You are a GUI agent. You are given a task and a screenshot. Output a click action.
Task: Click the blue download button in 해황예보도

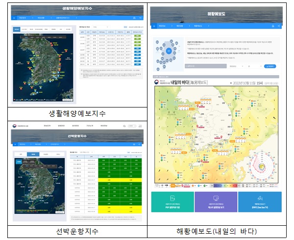click(270, 65)
